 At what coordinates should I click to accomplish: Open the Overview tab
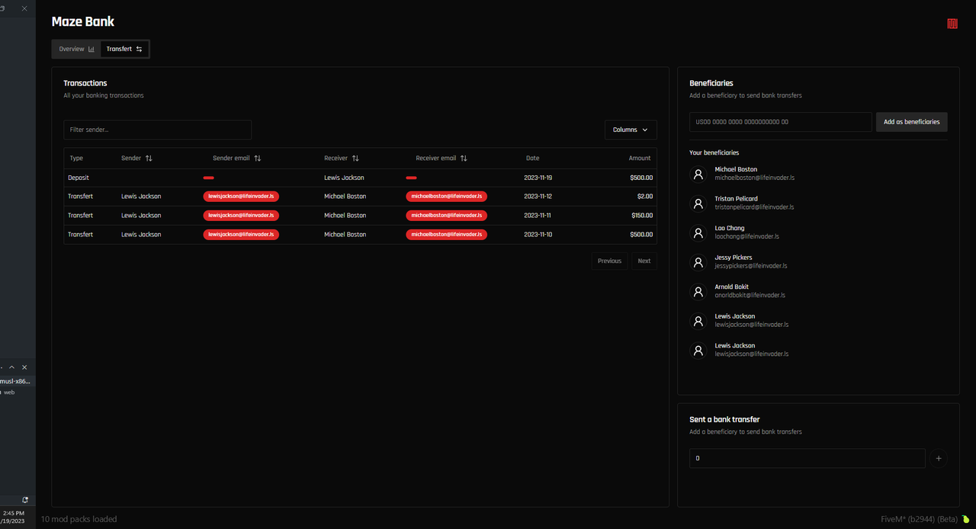[77, 49]
